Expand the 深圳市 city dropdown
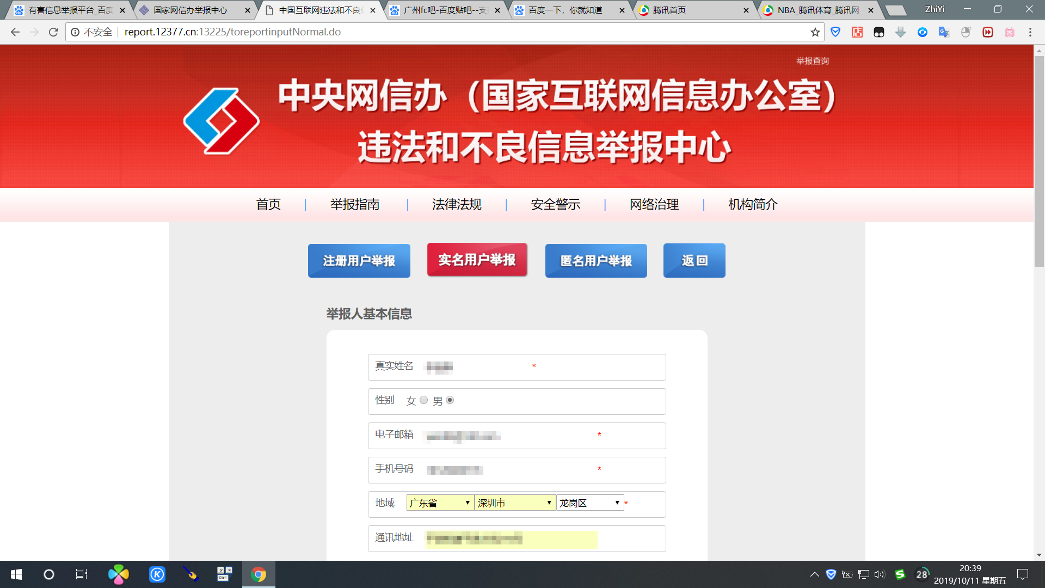Screen dimensions: 1045x588 click(x=515, y=503)
